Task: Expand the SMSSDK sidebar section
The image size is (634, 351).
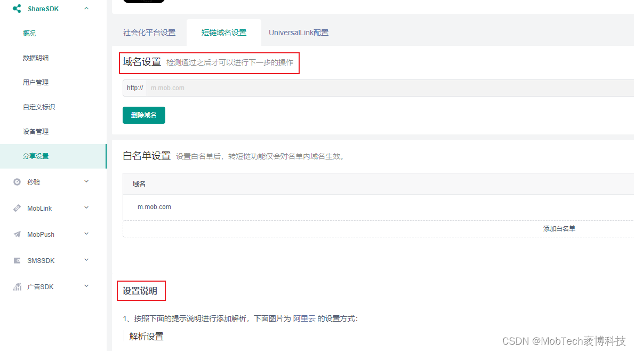Action: [86, 260]
